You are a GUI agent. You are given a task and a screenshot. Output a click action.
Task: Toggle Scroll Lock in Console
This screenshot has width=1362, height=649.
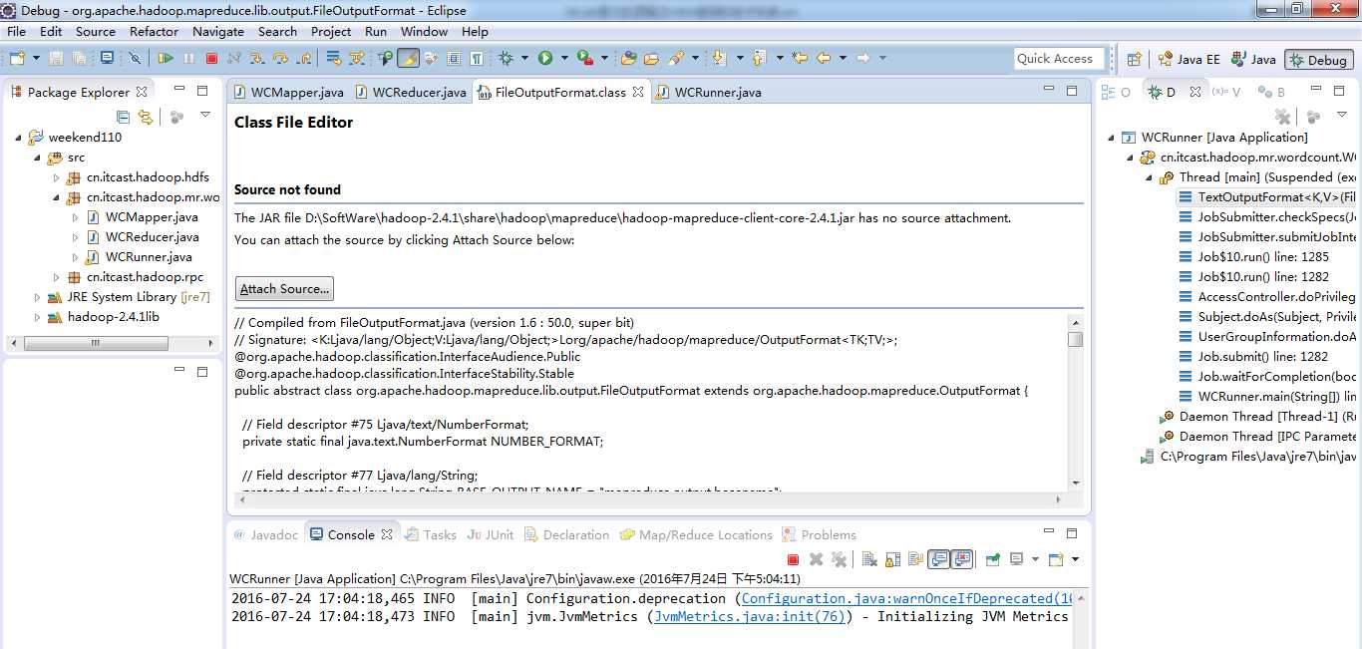click(x=892, y=559)
